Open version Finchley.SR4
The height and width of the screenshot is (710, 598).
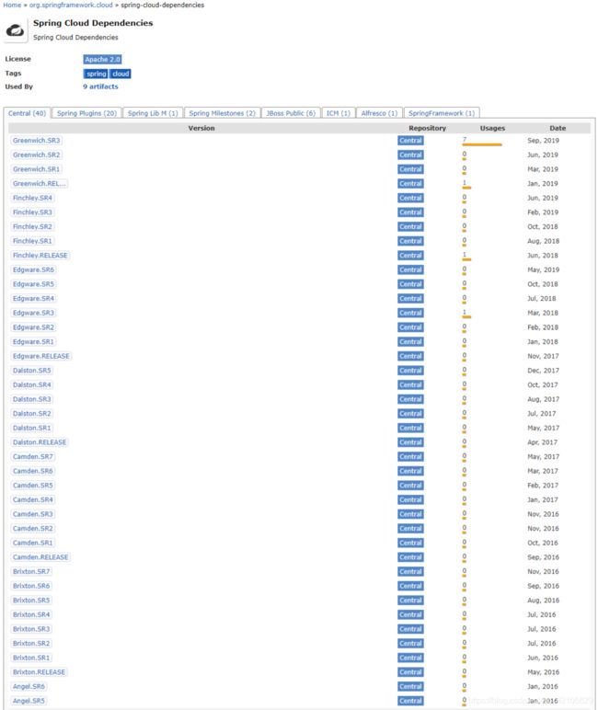pos(32,198)
